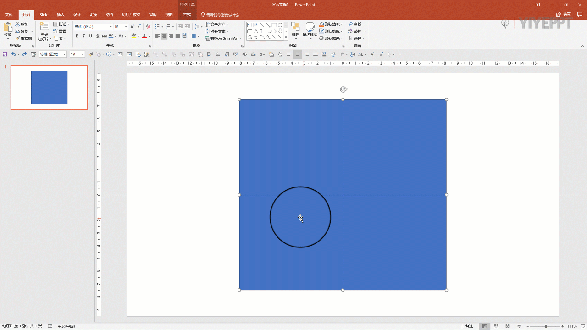
Task: Expand the shapes gallery more arrow
Action: tap(286, 38)
